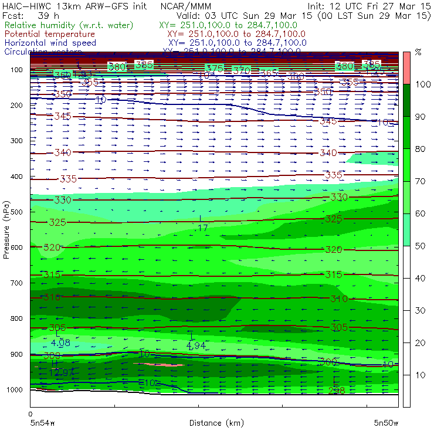The width and height of the screenshot is (434, 434).
Task: Click the 80–90% green colorbar segment
Action: [406, 133]
